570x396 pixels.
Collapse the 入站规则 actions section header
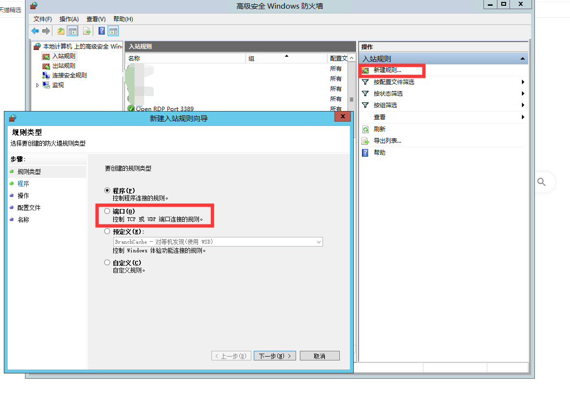[522, 59]
